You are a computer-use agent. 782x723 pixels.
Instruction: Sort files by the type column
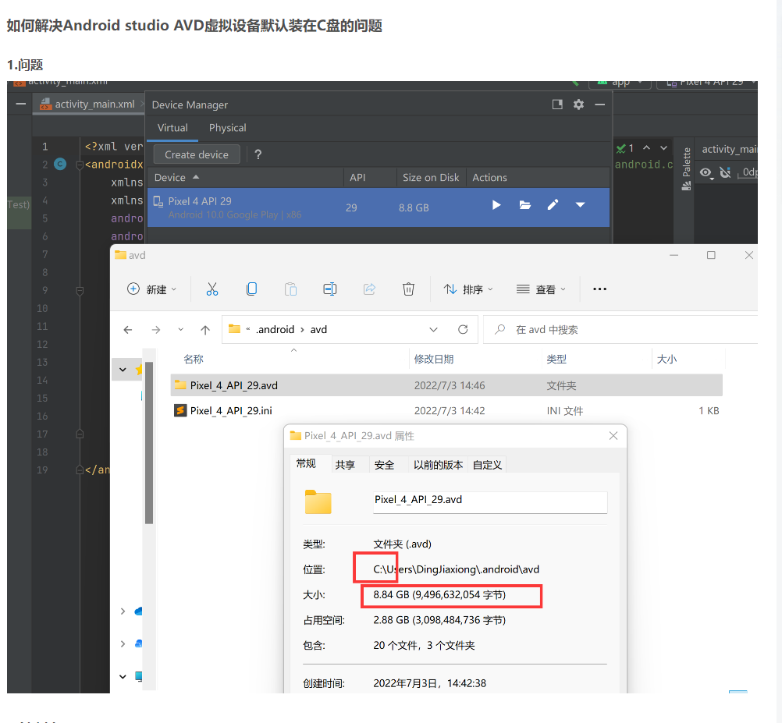(556, 359)
